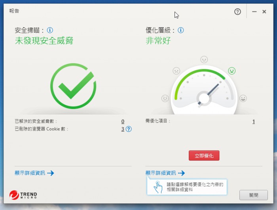Click the neutral smiley at gauge top
The height and width of the screenshot is (210, 277).
point(204,60)
